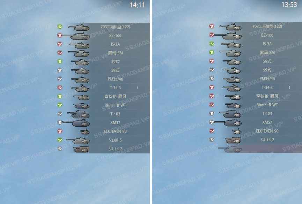Select the Vz.68 S tank icon

[78, 141]
